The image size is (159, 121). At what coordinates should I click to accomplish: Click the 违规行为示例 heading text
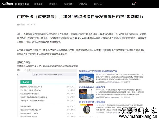24,62
